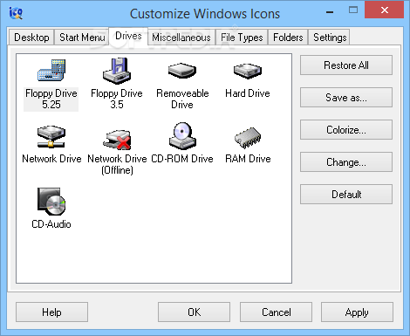Go to the Miscellaneous tab
Viewport: 410px width, 336px height.
click(x=181, y=38)
